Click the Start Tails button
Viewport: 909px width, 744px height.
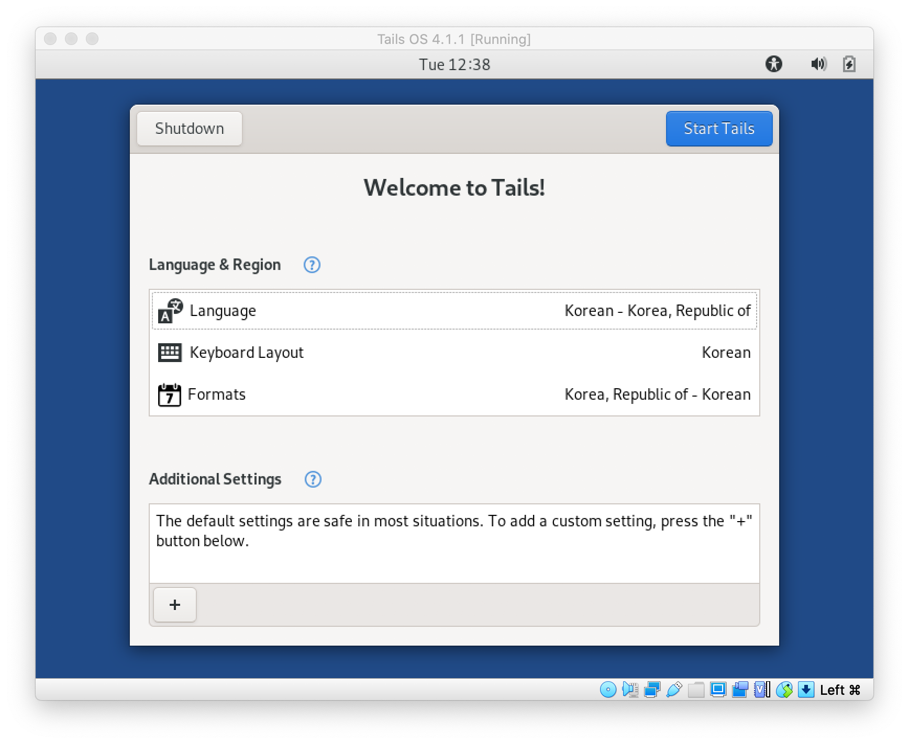coord(719,129)
